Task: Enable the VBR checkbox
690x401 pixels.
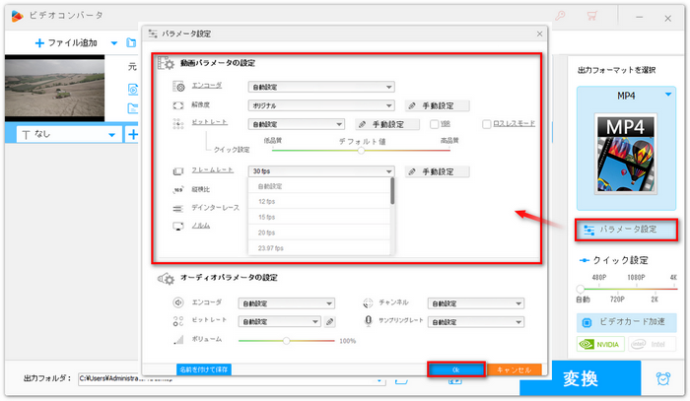Action: tap(434, 124)
